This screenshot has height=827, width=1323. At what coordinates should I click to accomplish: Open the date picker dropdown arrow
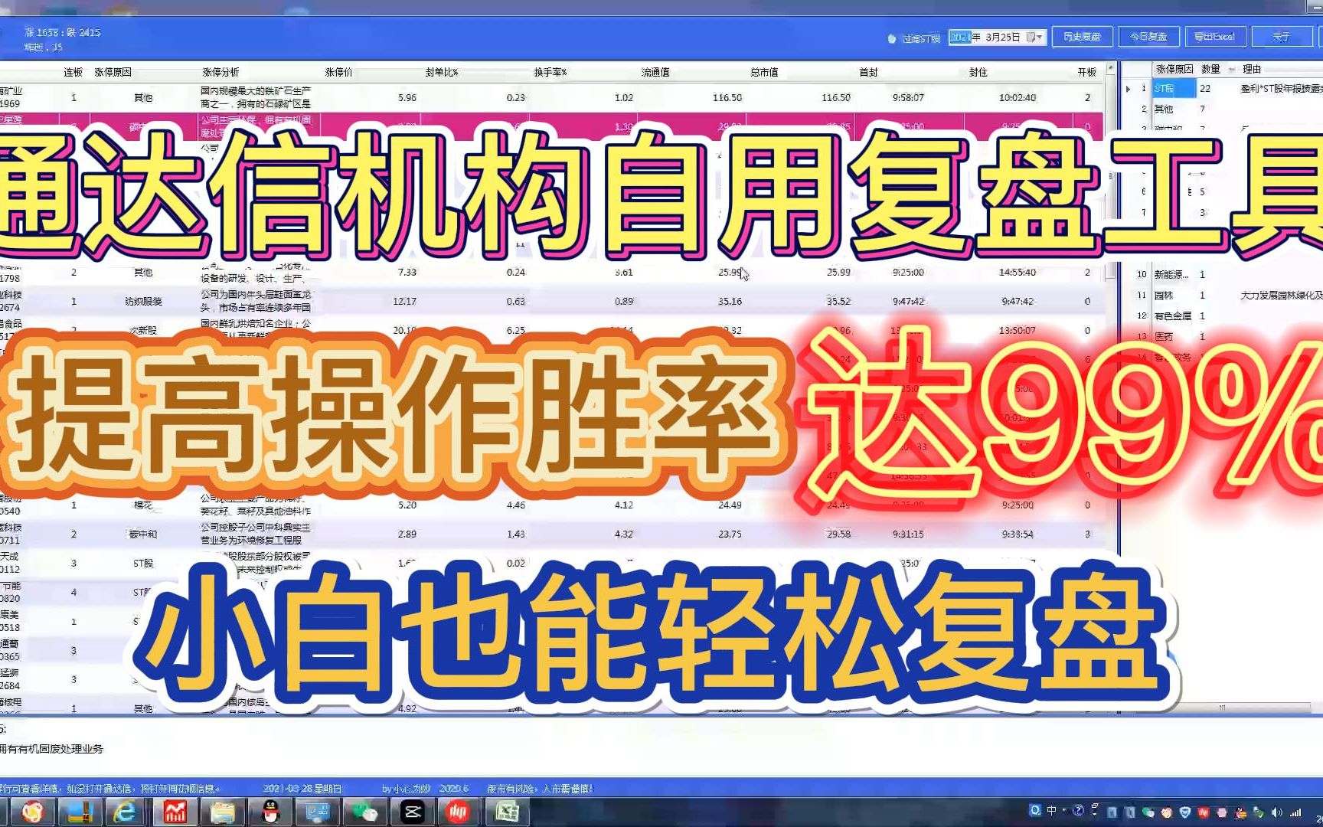tap(1038, 37)
